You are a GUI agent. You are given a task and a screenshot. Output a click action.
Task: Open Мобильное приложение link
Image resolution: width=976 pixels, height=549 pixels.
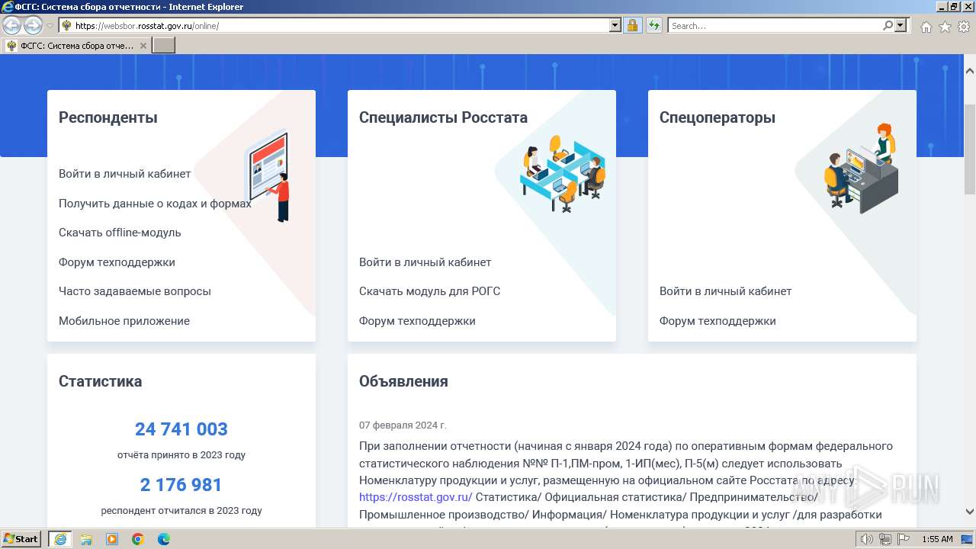(124, 321)
